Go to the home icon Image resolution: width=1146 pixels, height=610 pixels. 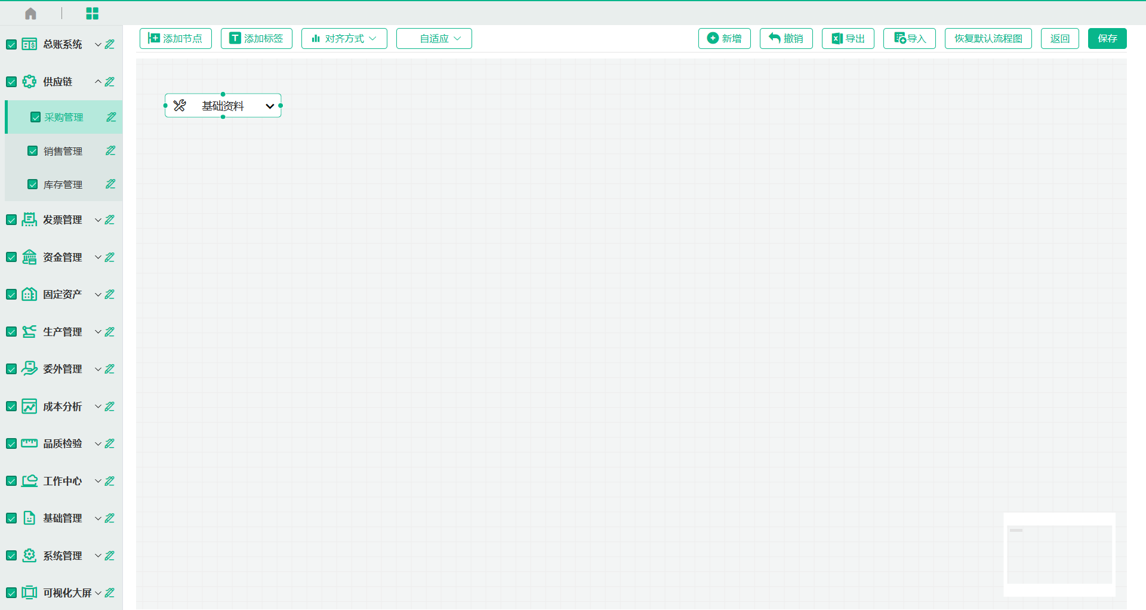30,13
